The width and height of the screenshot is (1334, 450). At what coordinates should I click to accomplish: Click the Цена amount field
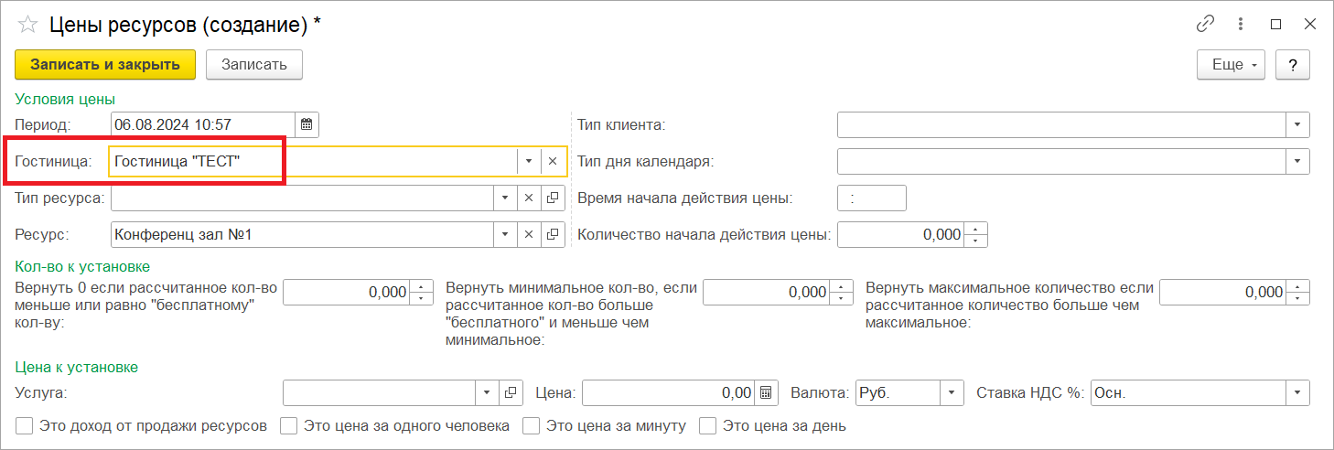[669, 392]
